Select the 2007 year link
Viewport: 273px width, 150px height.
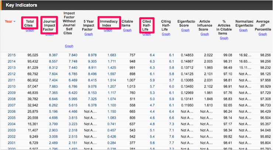[x=11, y=105]
